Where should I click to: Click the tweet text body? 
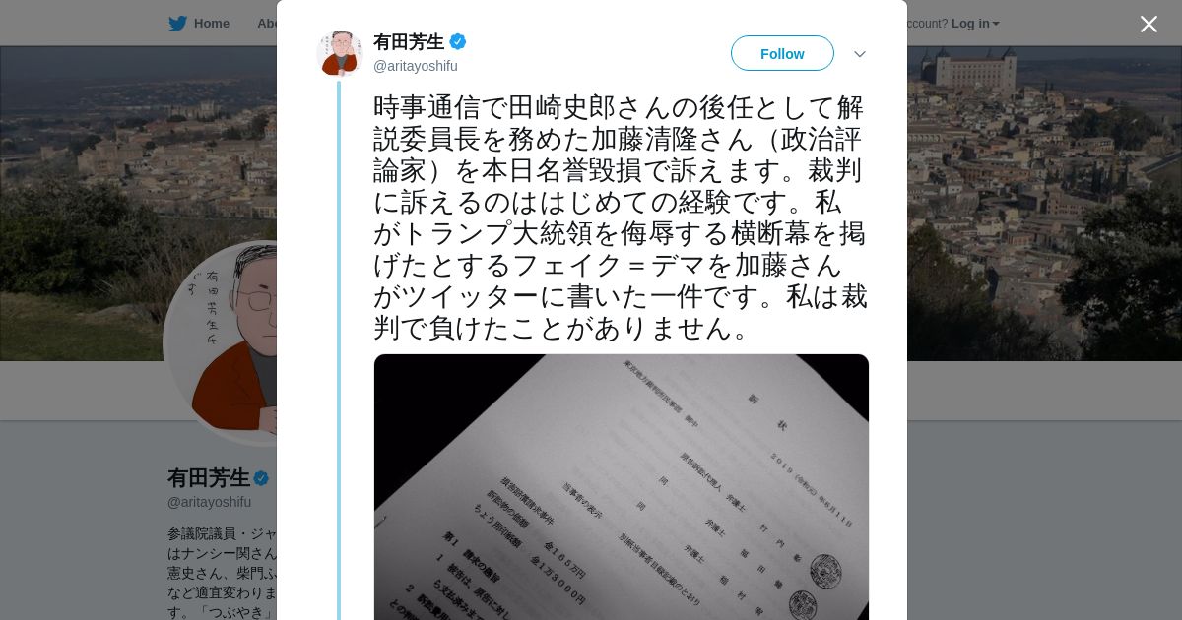click(x=621, y=217)
